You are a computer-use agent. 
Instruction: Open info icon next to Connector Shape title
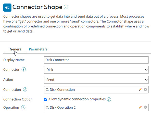pyautogui.click(x=66, y=7)
